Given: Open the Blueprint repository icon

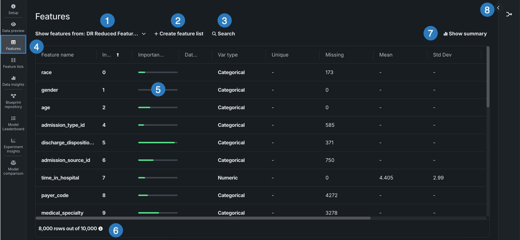Looking at the screenshot, I should click(x=13, y=96).
